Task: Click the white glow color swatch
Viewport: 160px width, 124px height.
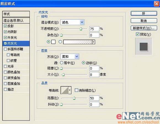Action: tap(53, 42)
